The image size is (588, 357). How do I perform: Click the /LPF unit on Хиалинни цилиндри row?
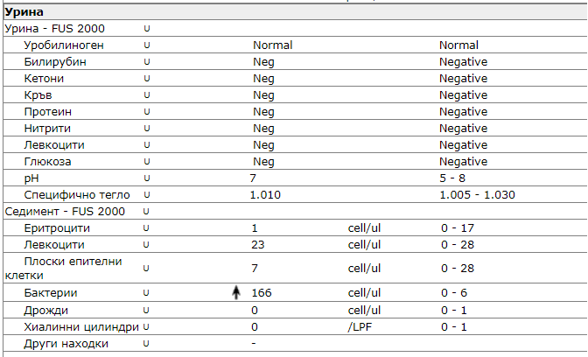[x=360, y=327]
